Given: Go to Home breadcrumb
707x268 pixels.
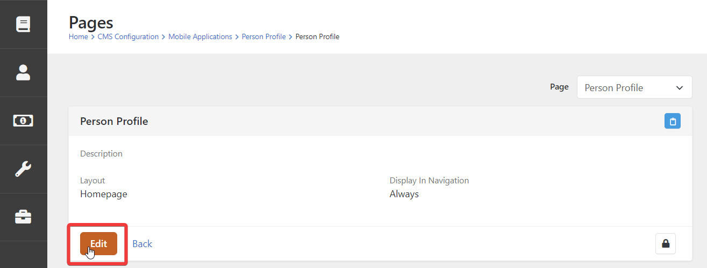Looking at the screenshot, I should (78, 37).
